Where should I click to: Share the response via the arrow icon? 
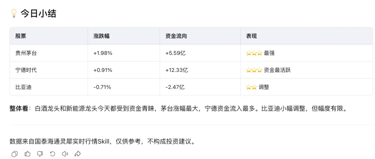[77, 154]
